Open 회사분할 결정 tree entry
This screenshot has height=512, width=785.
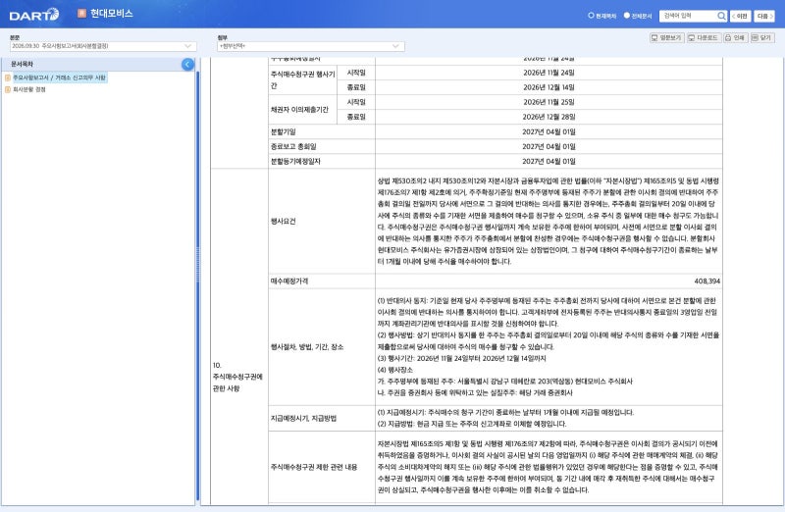(29, 89)
